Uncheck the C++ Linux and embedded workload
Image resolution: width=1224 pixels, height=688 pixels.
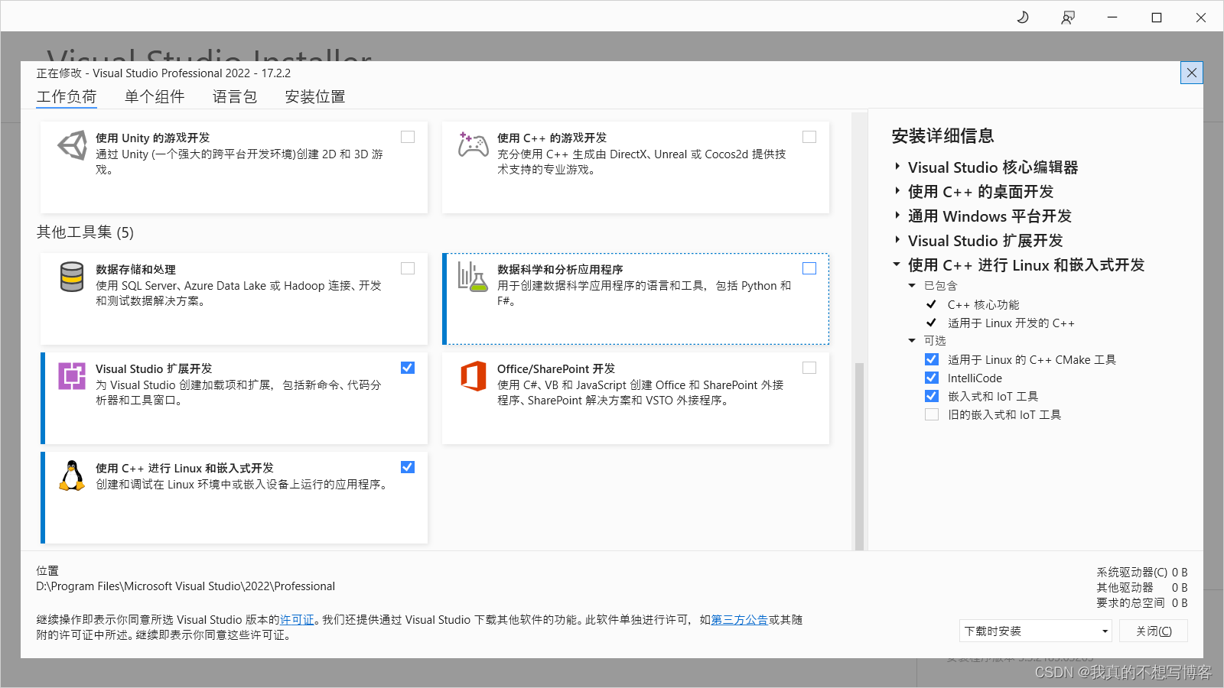(x=408, y=467)
